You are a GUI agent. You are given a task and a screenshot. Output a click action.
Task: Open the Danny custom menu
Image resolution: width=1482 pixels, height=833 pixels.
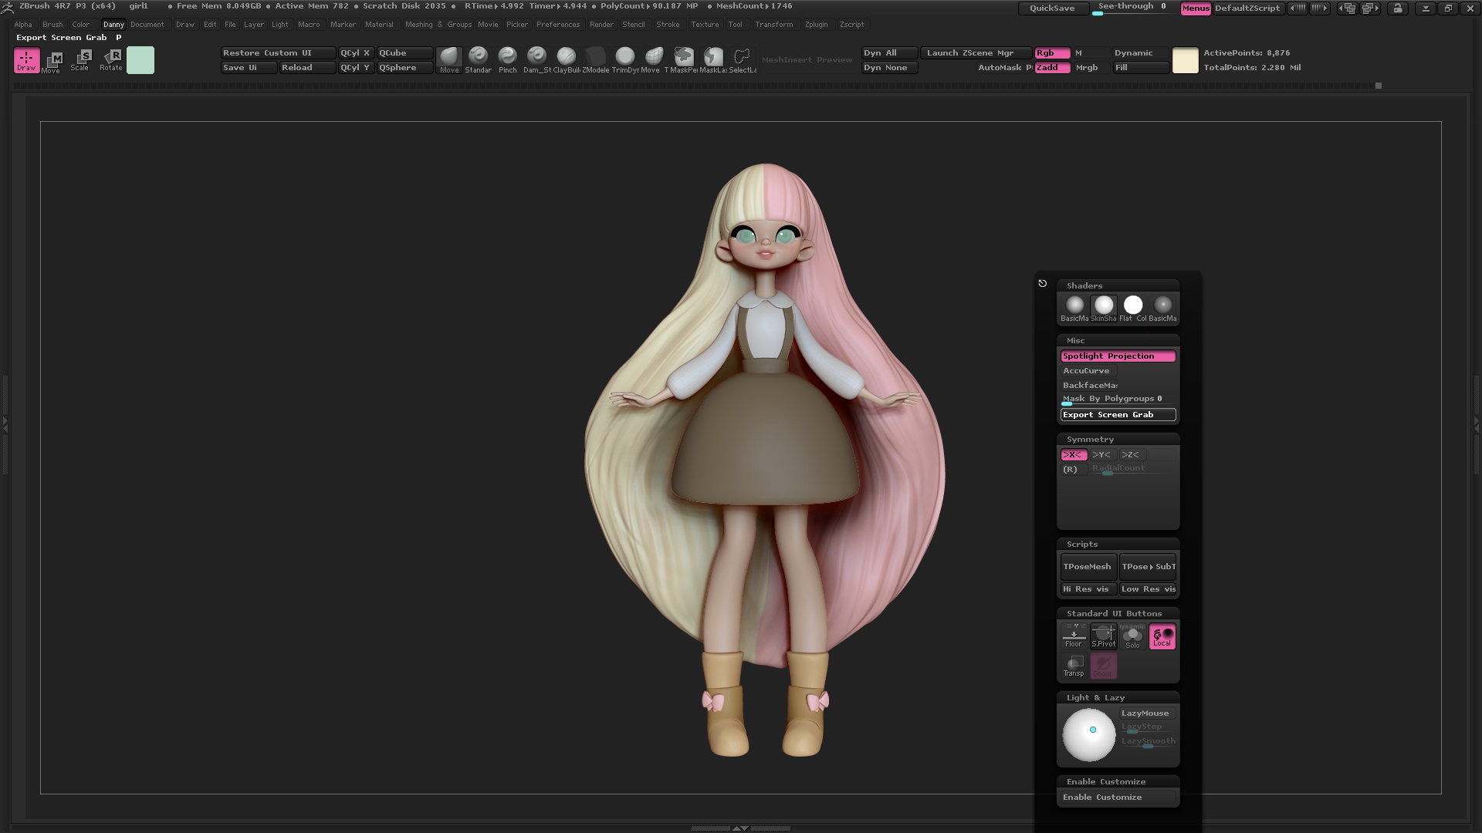[x=113, y=25]
